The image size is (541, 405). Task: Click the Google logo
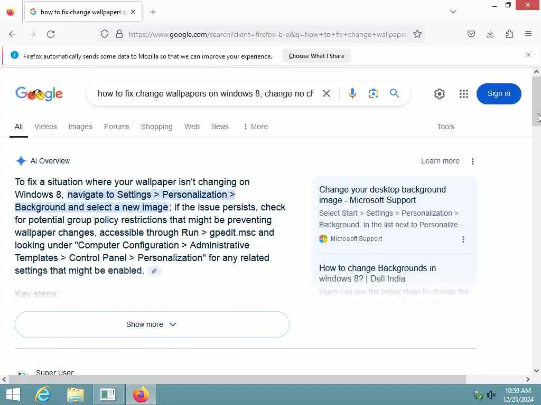coord(39,94)
